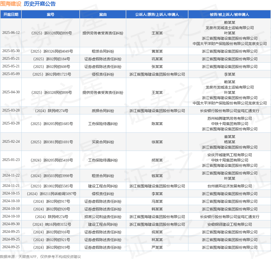This screenshot has height=259, width=271.
Task: Click the date cell 2025-04-30
Action: (x=11, y=92)
